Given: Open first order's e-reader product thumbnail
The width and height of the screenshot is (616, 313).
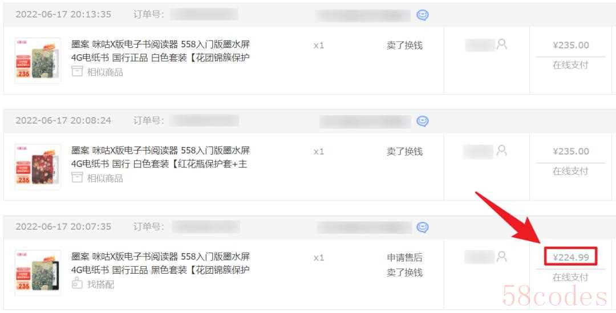Looking at the screenshot, I should [x=38, y=60].
